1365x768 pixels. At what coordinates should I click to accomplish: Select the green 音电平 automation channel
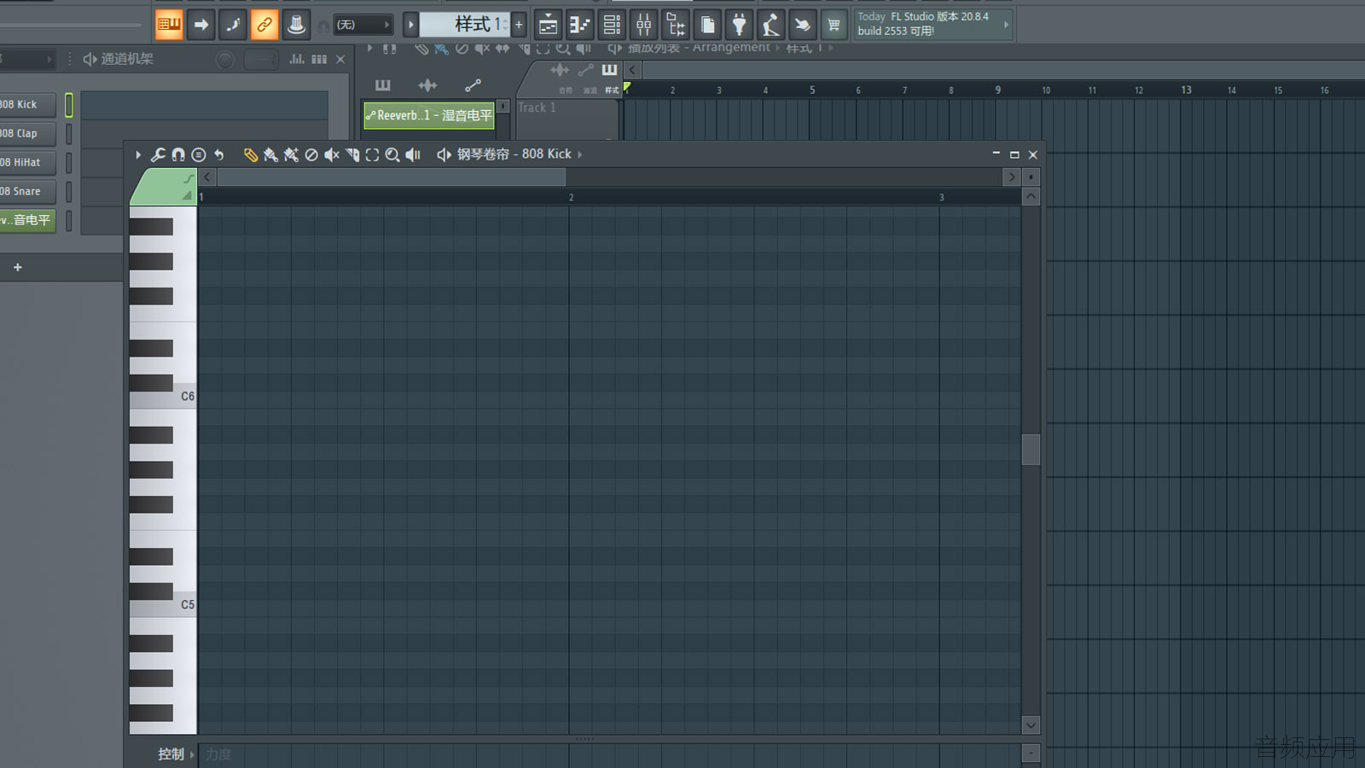tap(27, 221)
